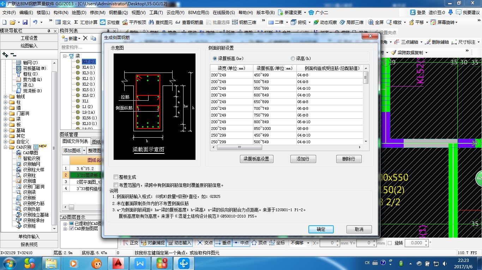Open the BIM应用(I) menu
482x270 pixels.
tap(199, 12)
